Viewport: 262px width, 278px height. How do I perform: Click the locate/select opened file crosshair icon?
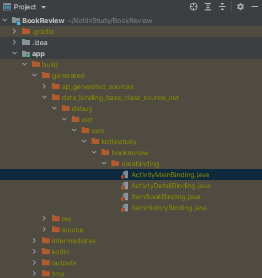point(194,7)
